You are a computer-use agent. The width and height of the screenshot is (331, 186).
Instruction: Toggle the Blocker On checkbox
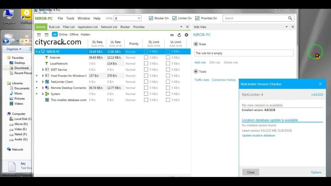pos(151,18)
